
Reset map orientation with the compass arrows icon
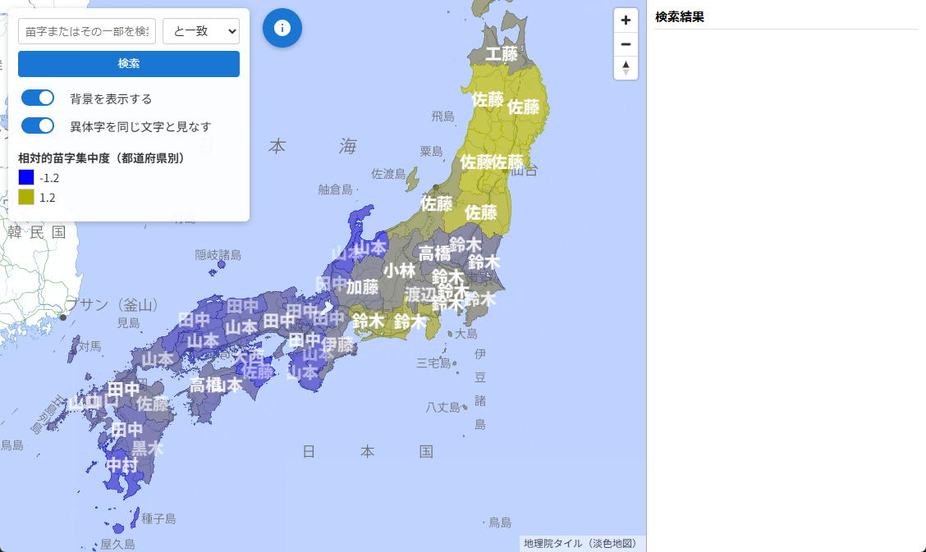tap(626, 68)
